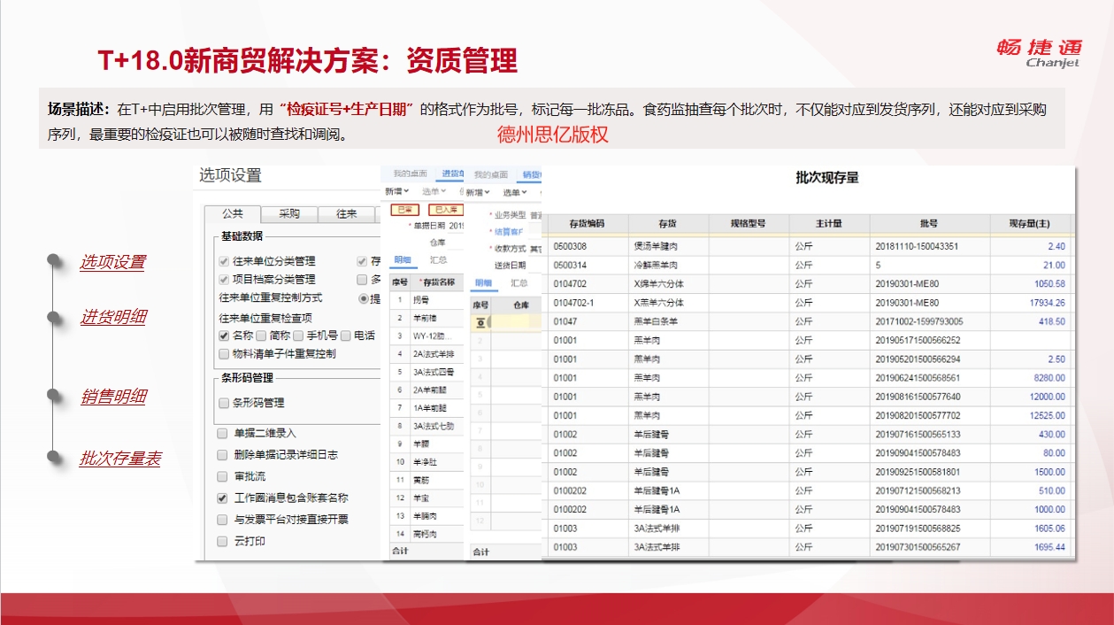The image size is (1114, 625).
Task: Enable the 审批流 checkbox
Action: tap(222, 476)
